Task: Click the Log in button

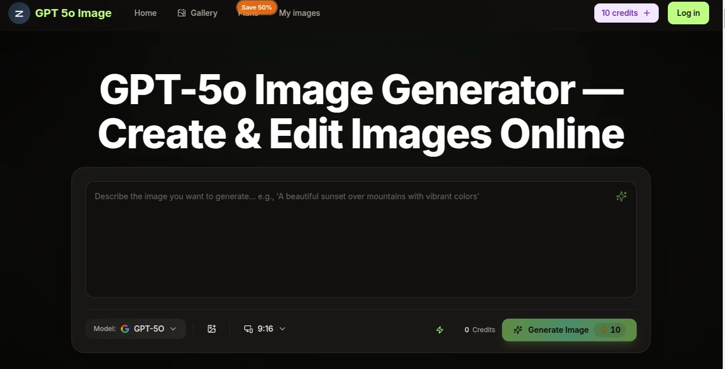Action: (688, 12)
